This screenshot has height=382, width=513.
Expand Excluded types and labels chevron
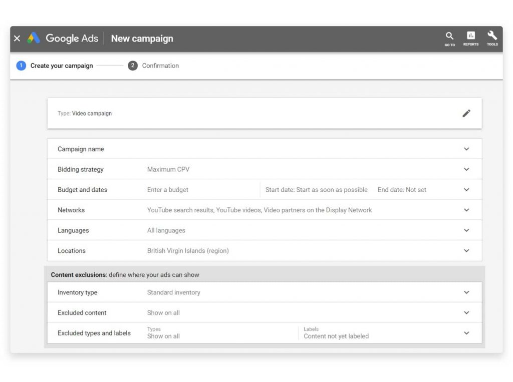click(466, 333)
